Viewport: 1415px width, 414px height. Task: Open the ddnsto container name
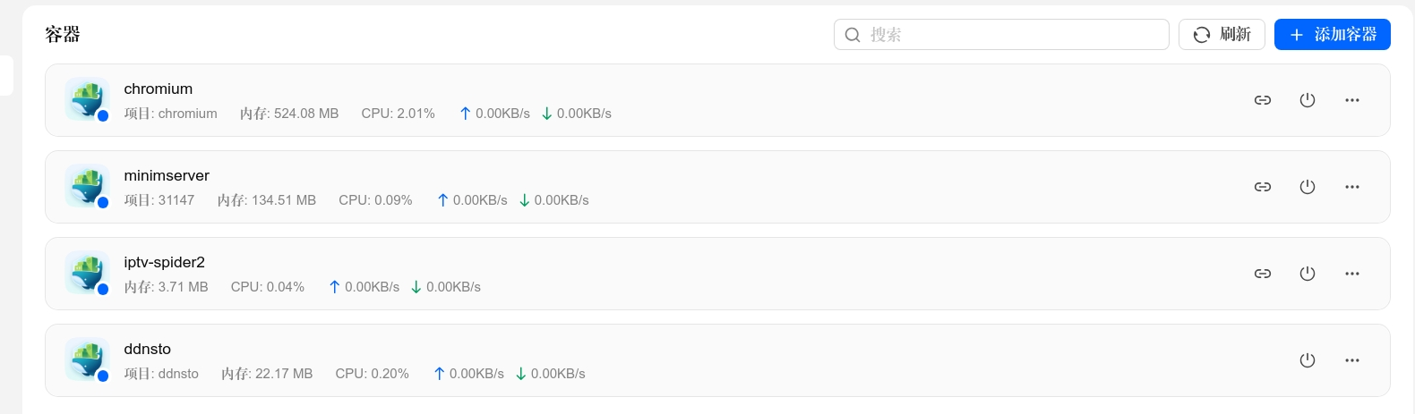(x=148, y=349)
